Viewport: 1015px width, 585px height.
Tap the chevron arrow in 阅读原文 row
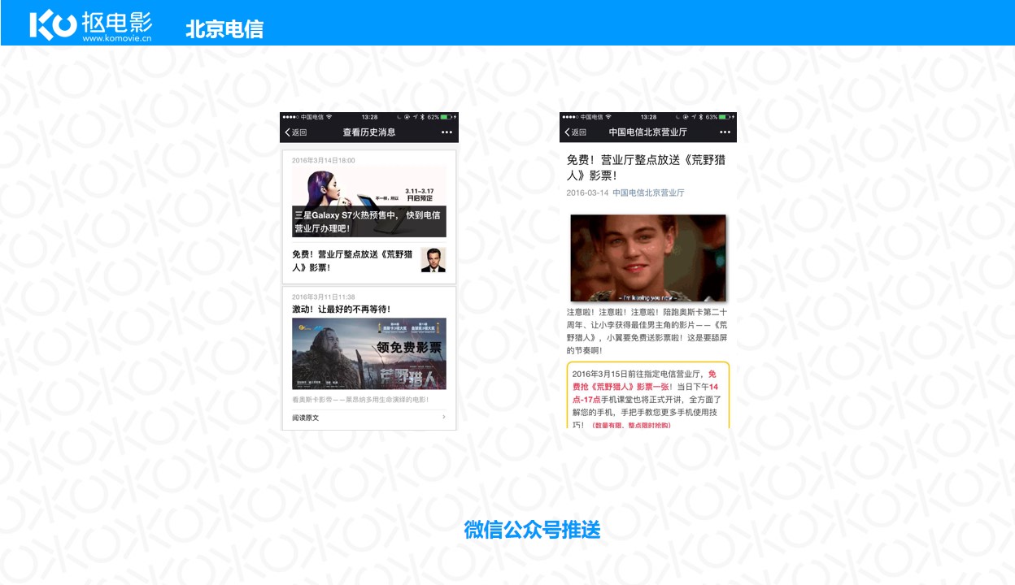(x=444, y=418)
